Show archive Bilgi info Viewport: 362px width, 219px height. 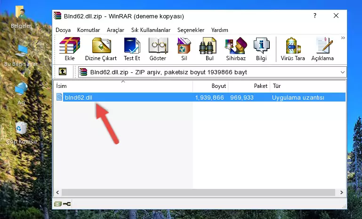pyautogui.click(x=261, y=49)
